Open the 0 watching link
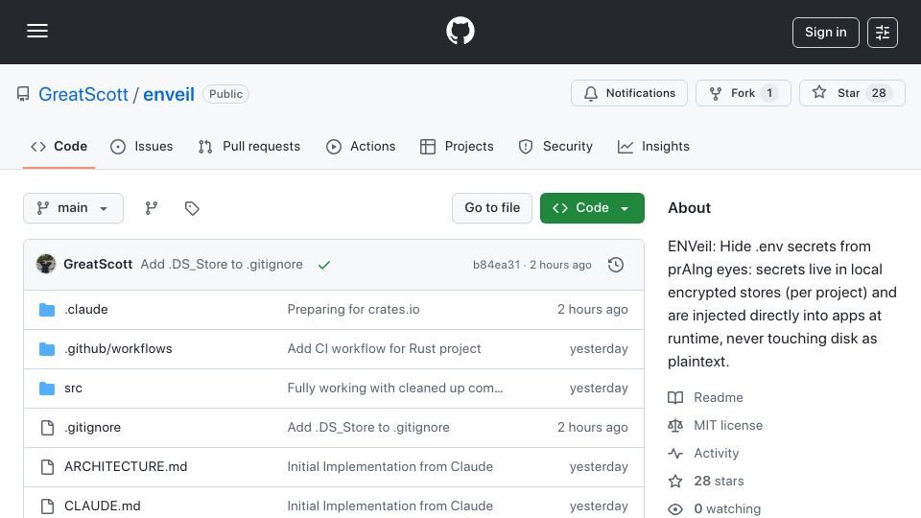 [727, 508]
